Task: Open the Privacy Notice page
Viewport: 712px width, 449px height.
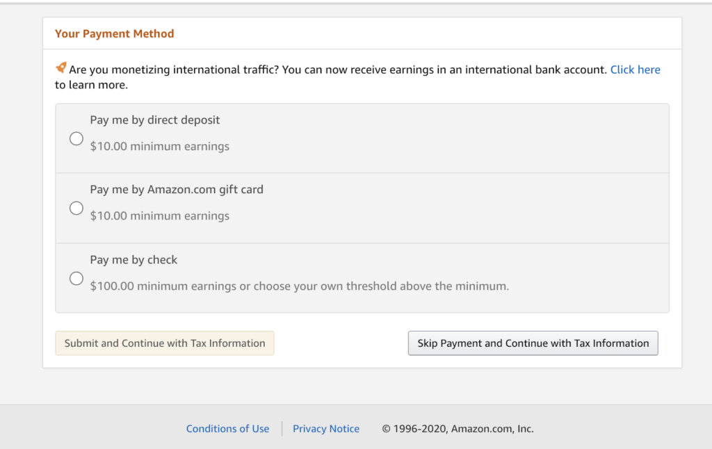Action: (325, 428)
